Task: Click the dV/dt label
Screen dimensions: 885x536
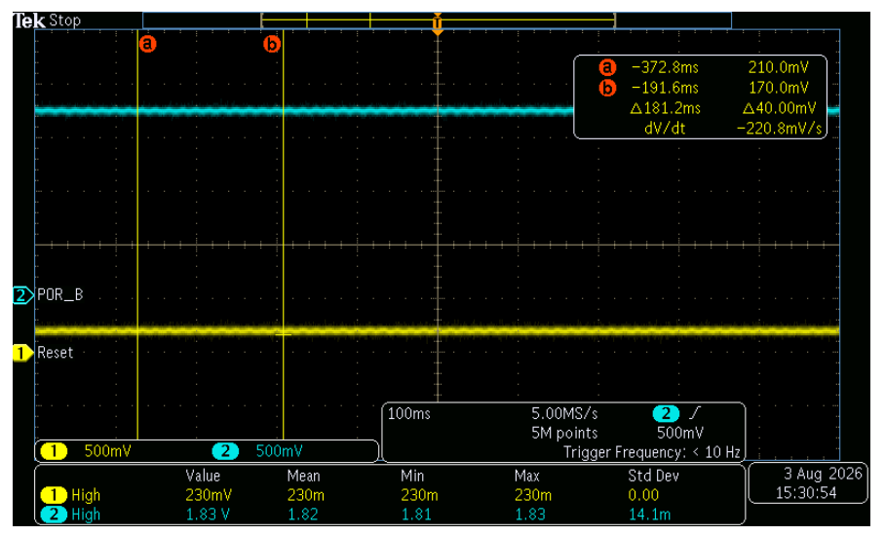Action: point(665,129)
